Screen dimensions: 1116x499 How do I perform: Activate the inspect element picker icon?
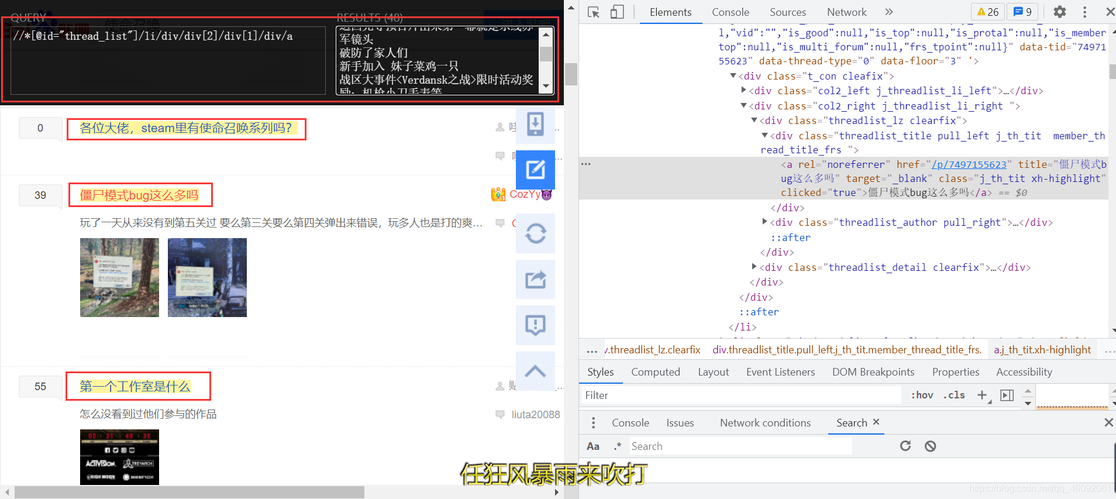(594, 12)
